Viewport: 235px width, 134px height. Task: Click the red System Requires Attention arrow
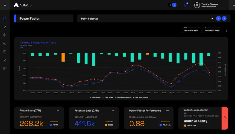pos(225,118)
